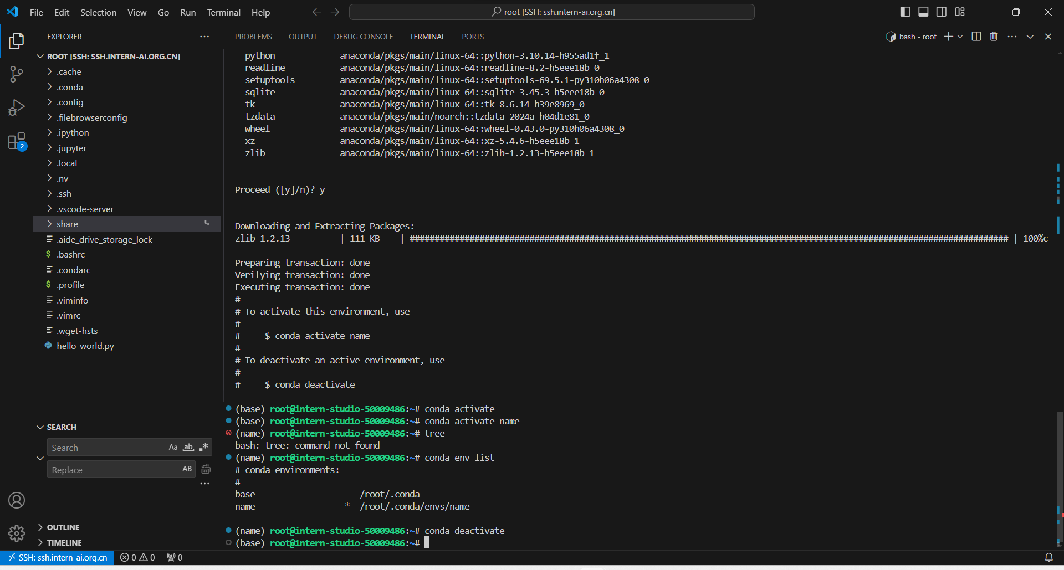Expand the .vscode-server folder

127,209
